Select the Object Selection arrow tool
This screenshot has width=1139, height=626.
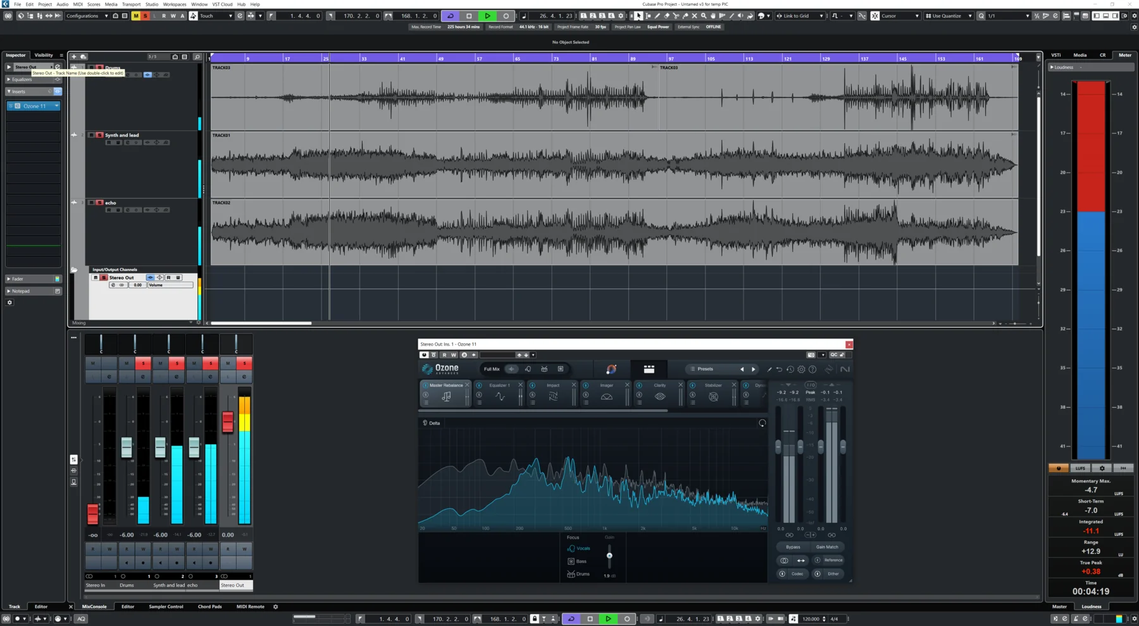point(638,16)
